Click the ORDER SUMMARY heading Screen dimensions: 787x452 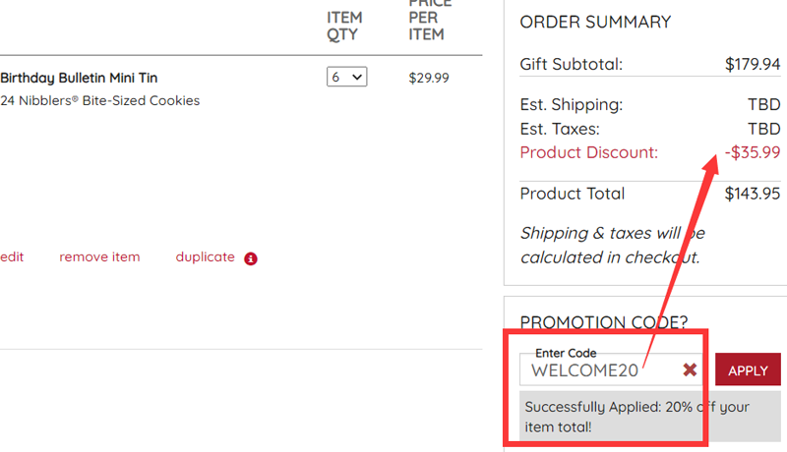pos(595,22)
